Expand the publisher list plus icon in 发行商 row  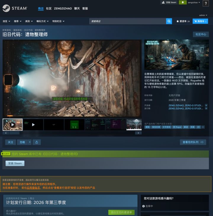(x=206, y=109)
